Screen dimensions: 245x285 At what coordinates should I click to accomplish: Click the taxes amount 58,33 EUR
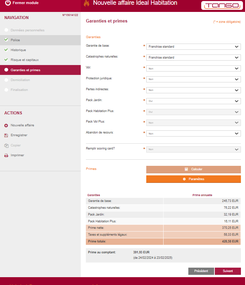click(231, 235)
